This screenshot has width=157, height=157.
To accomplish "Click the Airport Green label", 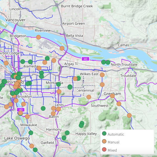I will pyautogui.click(x=74, y=24).
